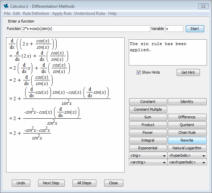Open the Understood Rules menu
212x193 pixels.
pos(90,13)
